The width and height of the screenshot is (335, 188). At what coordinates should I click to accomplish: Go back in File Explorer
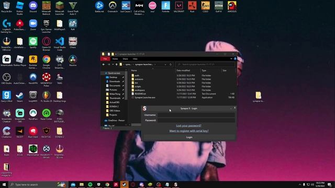pos(104,64)
